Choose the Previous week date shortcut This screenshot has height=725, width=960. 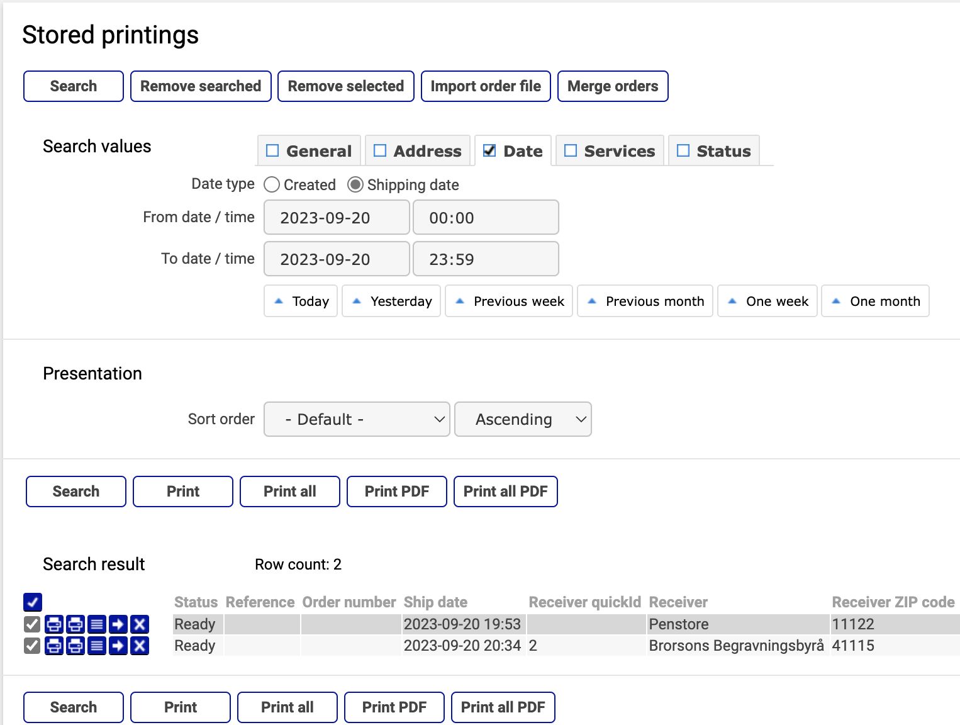[509, 301]
